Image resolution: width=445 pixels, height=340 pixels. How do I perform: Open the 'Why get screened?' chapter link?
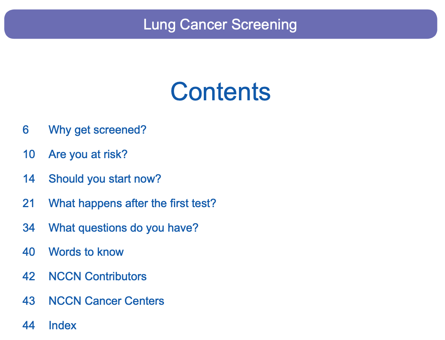tap(97, 130)
